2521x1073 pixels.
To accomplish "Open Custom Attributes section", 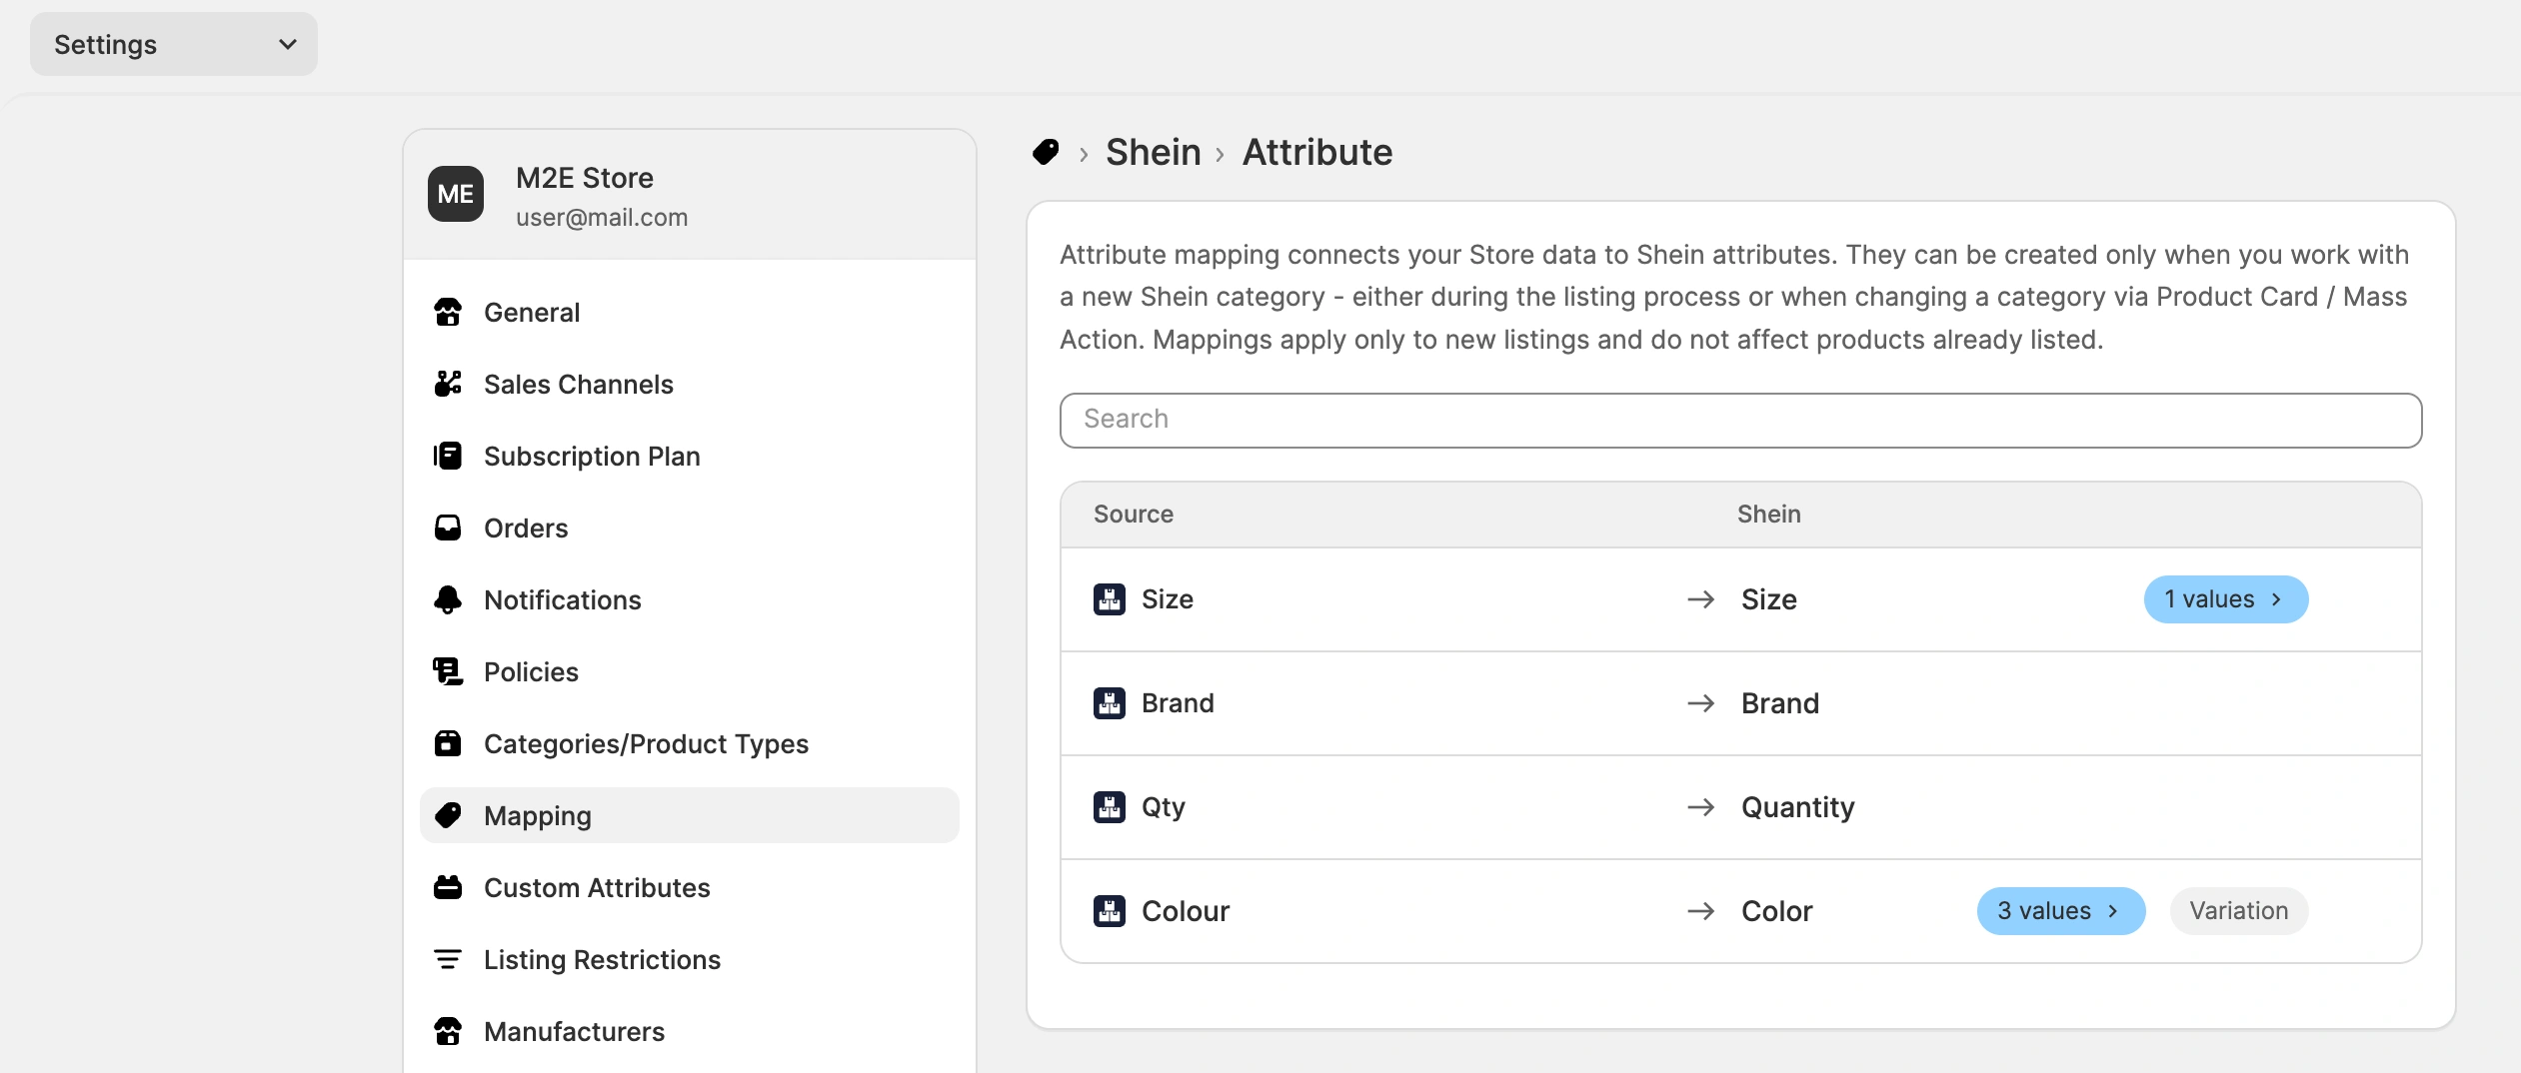I will pos(690,888).
